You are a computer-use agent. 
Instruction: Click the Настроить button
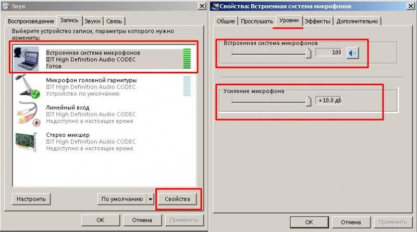click(x=31, y=199)
